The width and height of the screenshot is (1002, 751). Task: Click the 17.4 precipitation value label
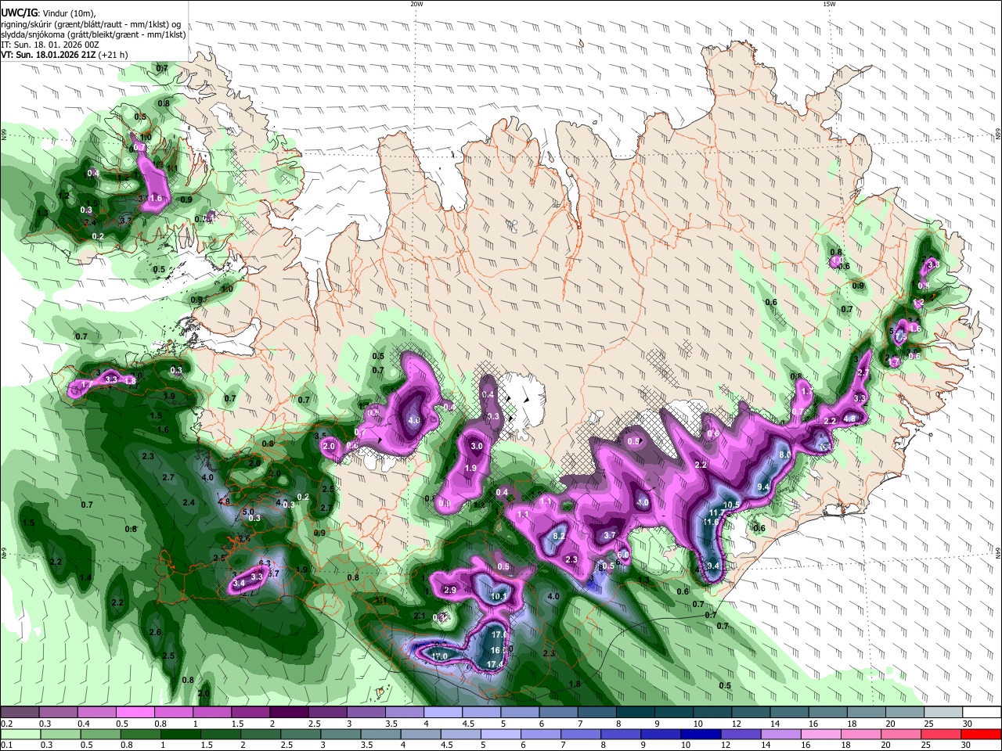[x=495, y=664]
